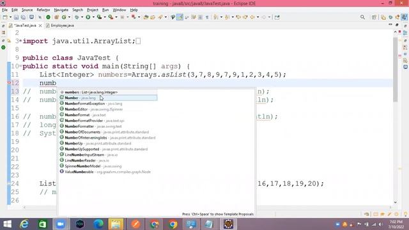Select the NumberOfDocuments proposal
This screenshot has width=409, height=230.
tap(108, 132)
